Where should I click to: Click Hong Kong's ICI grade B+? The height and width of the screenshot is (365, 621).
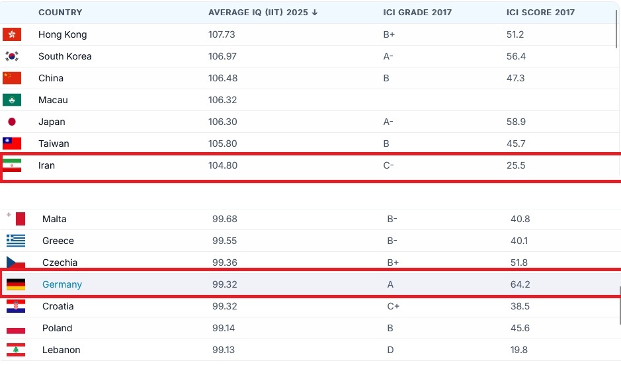[x=389, y=34]
